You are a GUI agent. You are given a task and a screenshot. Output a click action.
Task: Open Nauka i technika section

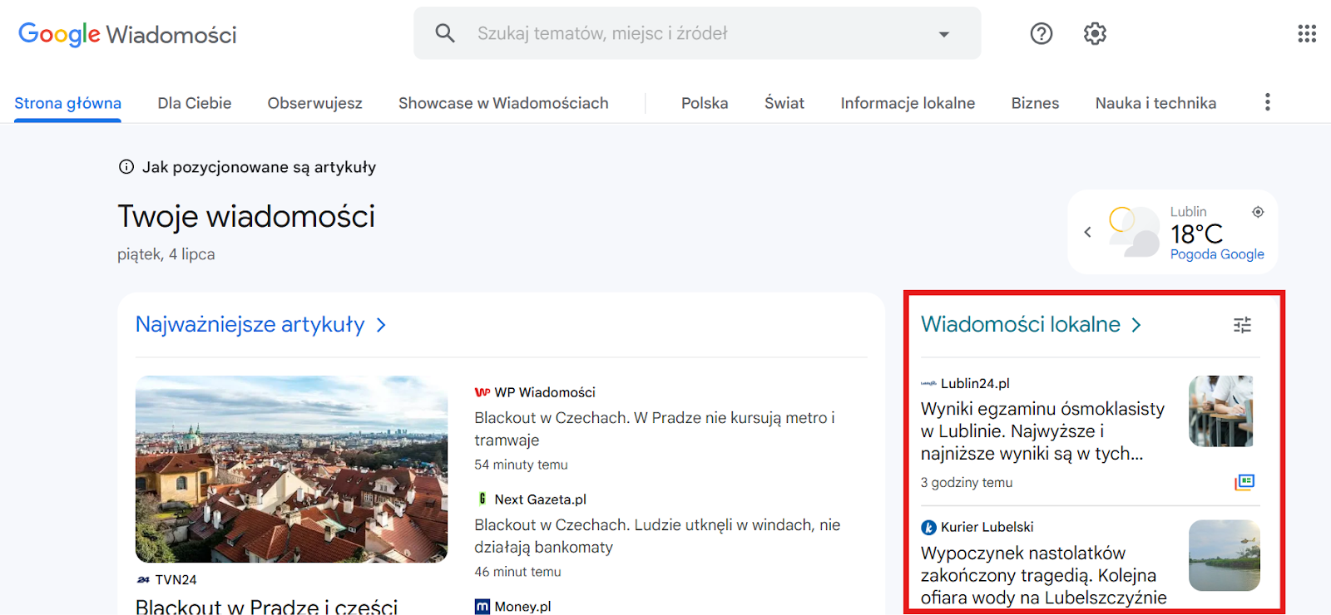(x=1155, y=103)
